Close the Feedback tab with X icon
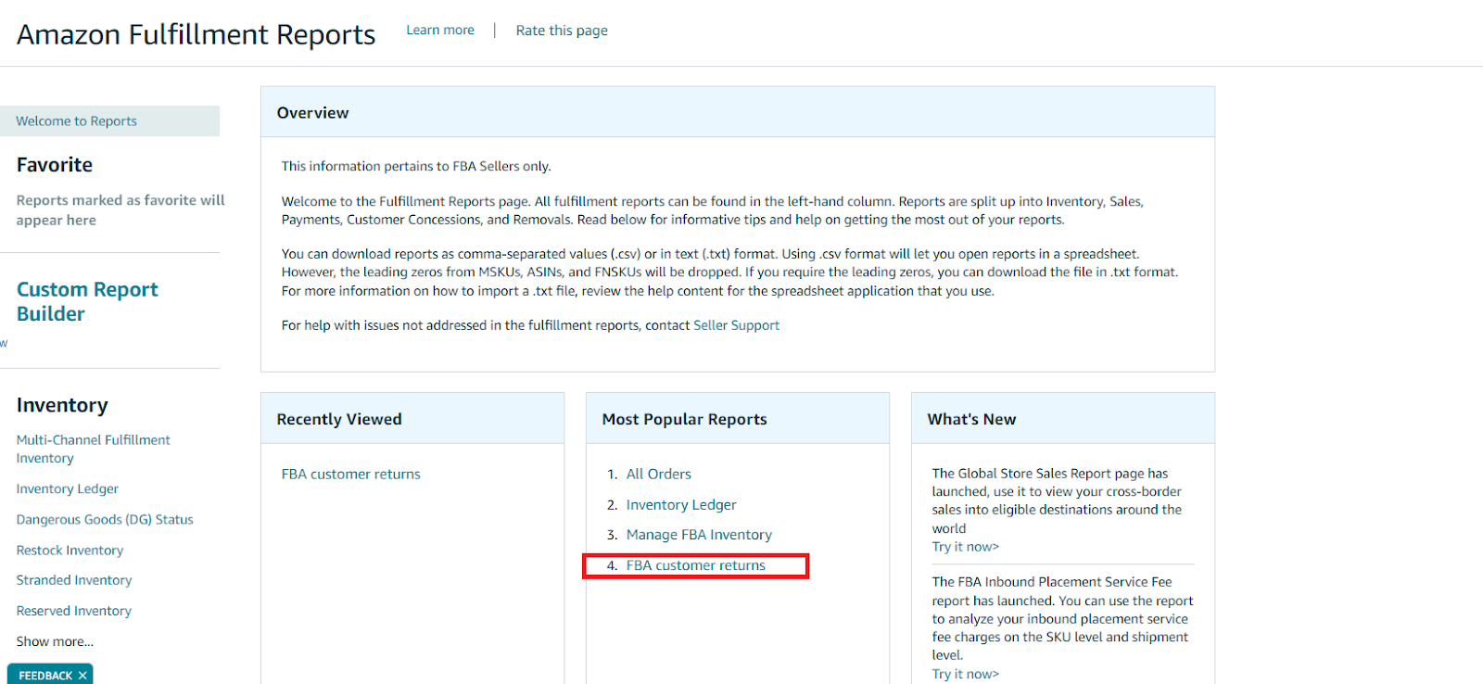This screenshot has height=684, width=1483. [x=82, y=676]
